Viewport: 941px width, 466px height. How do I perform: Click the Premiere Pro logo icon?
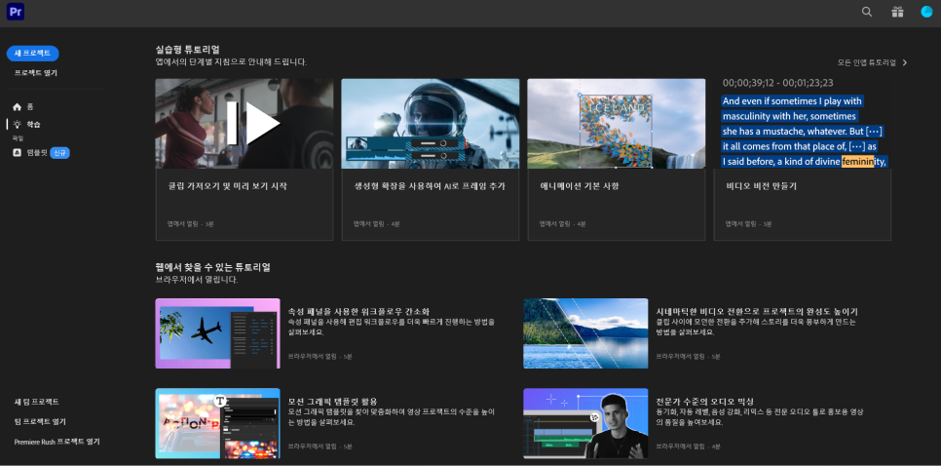click(16, 12)
